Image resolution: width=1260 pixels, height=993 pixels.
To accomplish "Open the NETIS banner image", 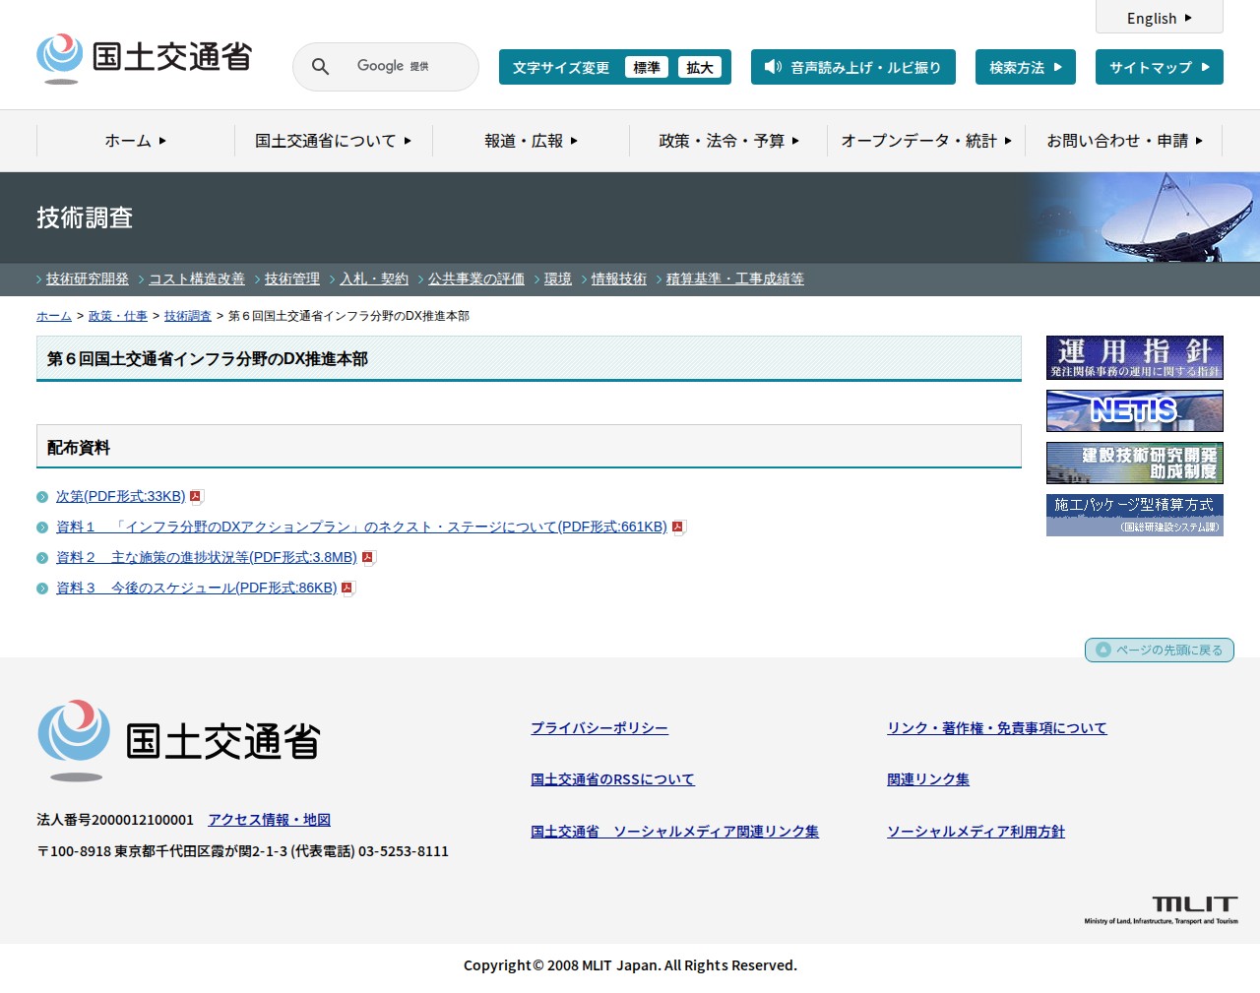I will point(1134,410).
